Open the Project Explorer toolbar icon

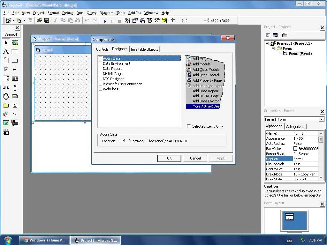click(128, 20)
